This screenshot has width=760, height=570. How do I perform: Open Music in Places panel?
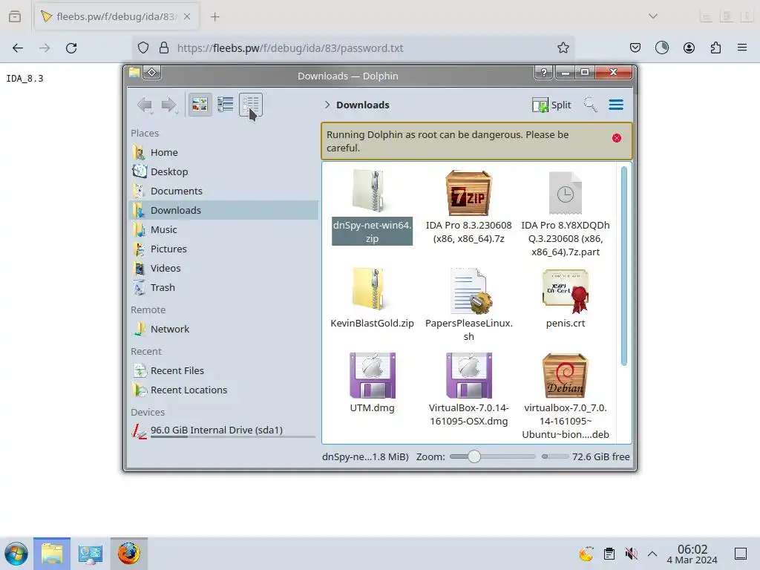[224, 230]
